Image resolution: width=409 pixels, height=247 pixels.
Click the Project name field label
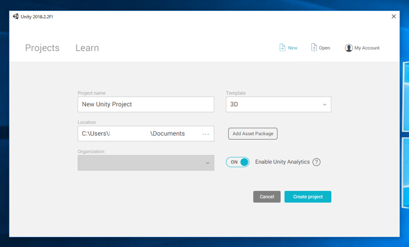point(91,93)
